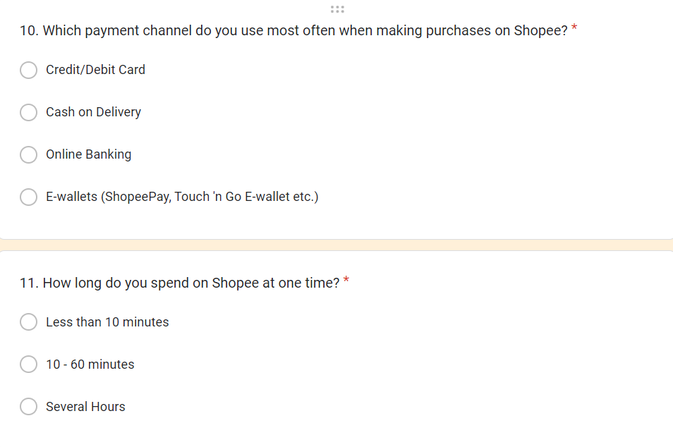The image size is (673, 447).
Task: Click the 'E-wallets (ShopeePay, Touch 'n Go E-wallet etc.)' text
Action: click(x=183, y=197)
